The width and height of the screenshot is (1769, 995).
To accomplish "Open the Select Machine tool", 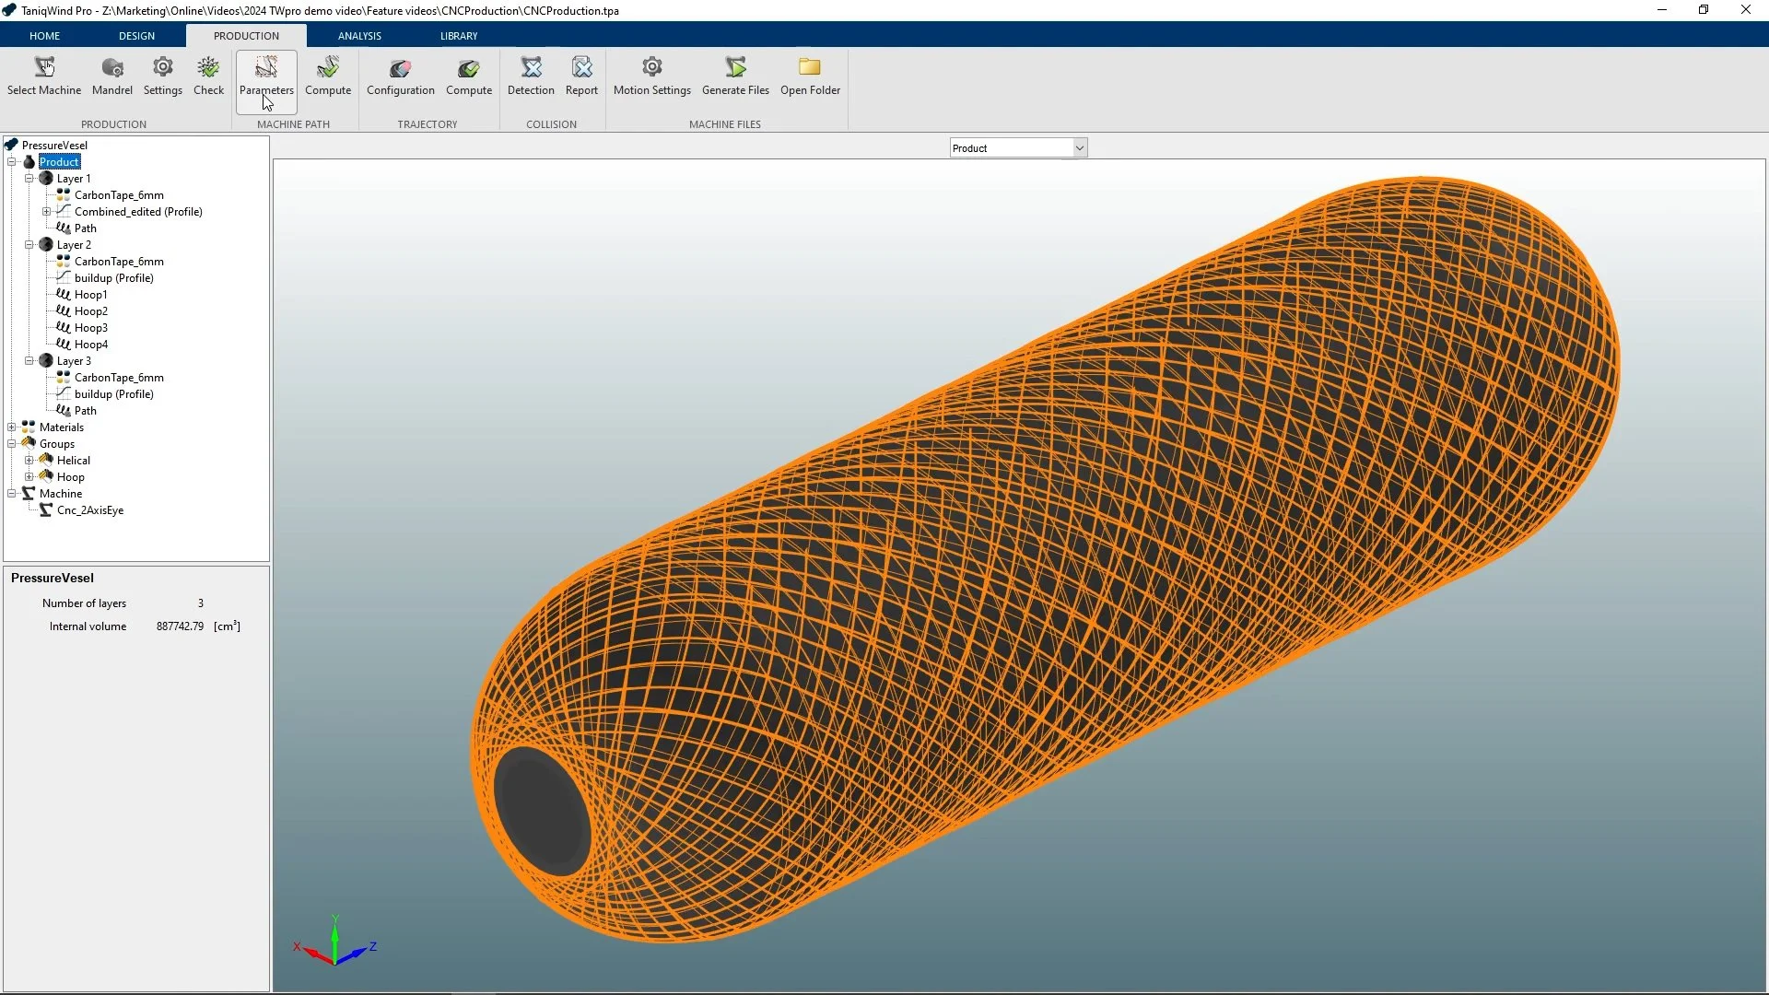I will point(44,76).
